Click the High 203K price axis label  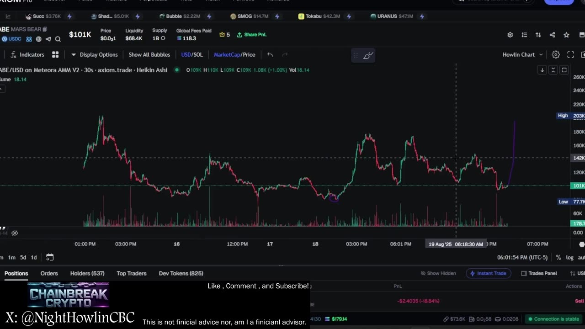(x=570, y=116)
